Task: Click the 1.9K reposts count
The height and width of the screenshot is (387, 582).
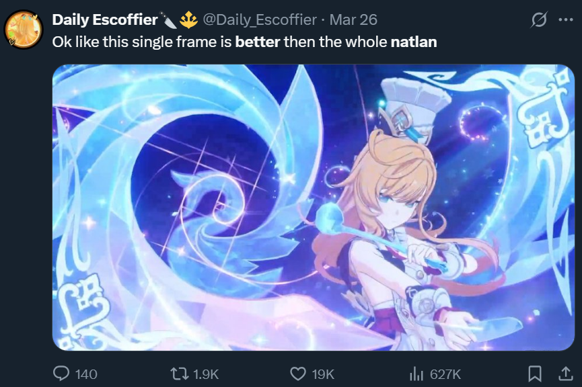Action: pos(206,374)
